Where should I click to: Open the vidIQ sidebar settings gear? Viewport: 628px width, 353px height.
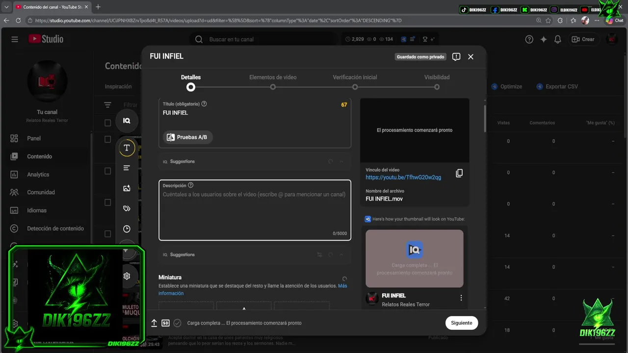(127, 276)
